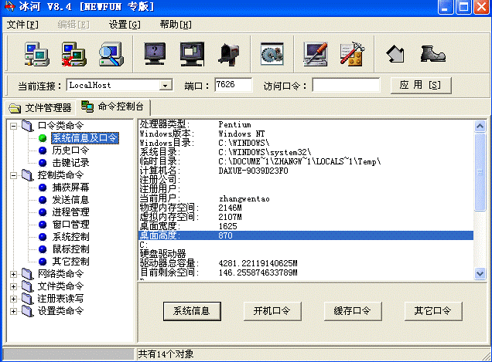Click the gears upgrade toolbar icon
The height and width of the screenshot is (362, 492).
click(x=272, y=54)
